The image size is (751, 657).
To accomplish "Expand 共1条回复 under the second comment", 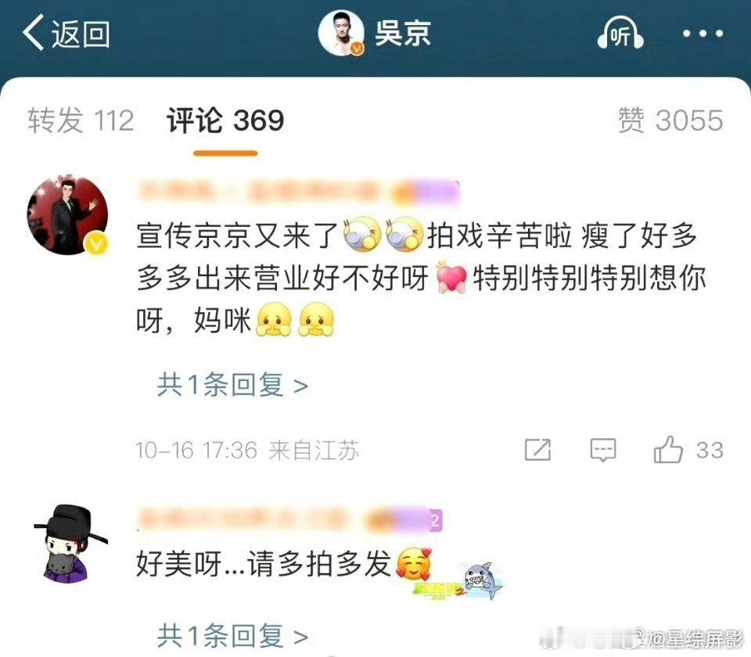I will (233, 636).
